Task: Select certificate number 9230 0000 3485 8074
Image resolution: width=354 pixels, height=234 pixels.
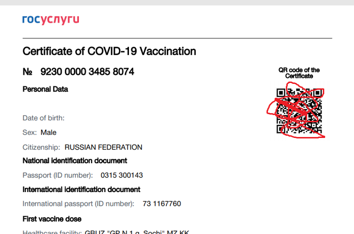Action: (87, 72)
